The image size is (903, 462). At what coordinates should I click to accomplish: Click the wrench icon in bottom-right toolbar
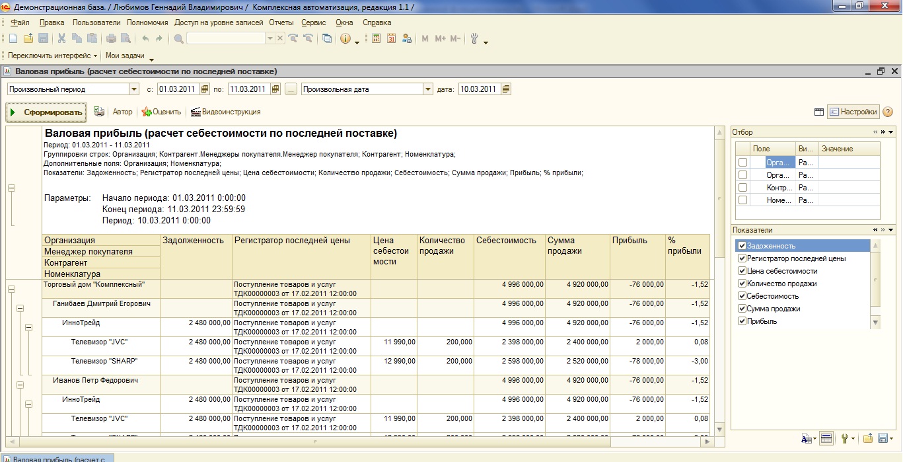(x=844, y=438)
